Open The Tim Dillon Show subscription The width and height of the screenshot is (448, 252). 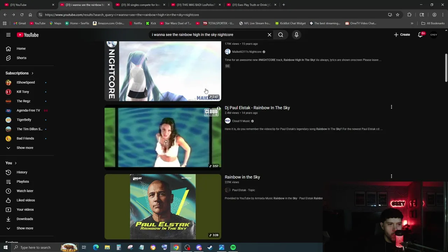29,129
